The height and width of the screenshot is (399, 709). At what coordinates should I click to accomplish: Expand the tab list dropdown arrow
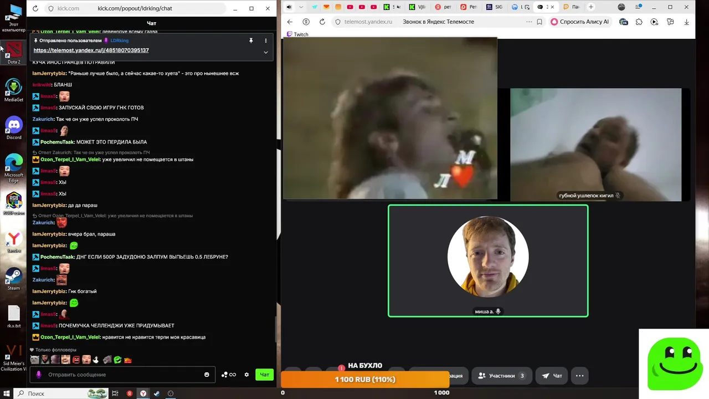pyautogui.click(x=301, y=7)
